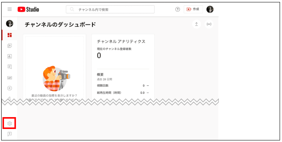This screenshot has width=282, height=142.
Task: Click the subscriber count 0
Action: click(x=99, y=56)
